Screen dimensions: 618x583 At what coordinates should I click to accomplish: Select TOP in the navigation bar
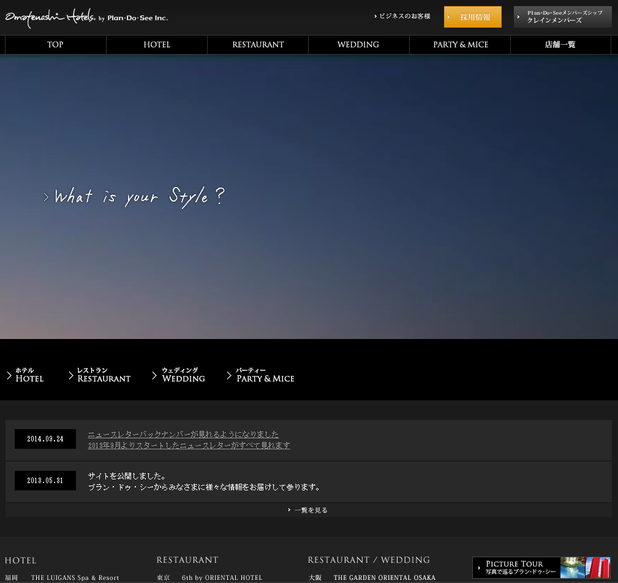coord(55,45)
